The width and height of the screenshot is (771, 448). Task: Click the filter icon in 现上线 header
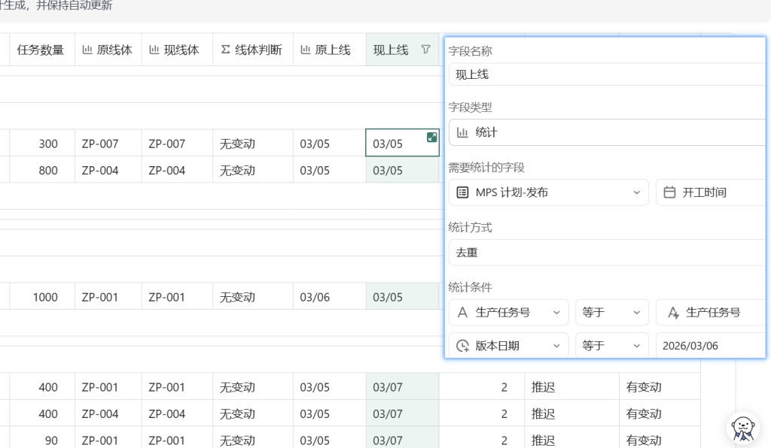coord(426,49)
